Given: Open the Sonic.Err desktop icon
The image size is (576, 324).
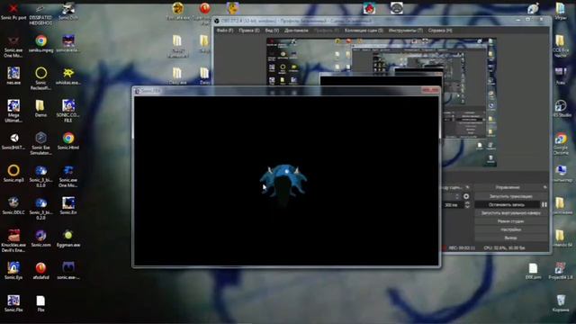Looking at the screenshot, I should 68,202.
